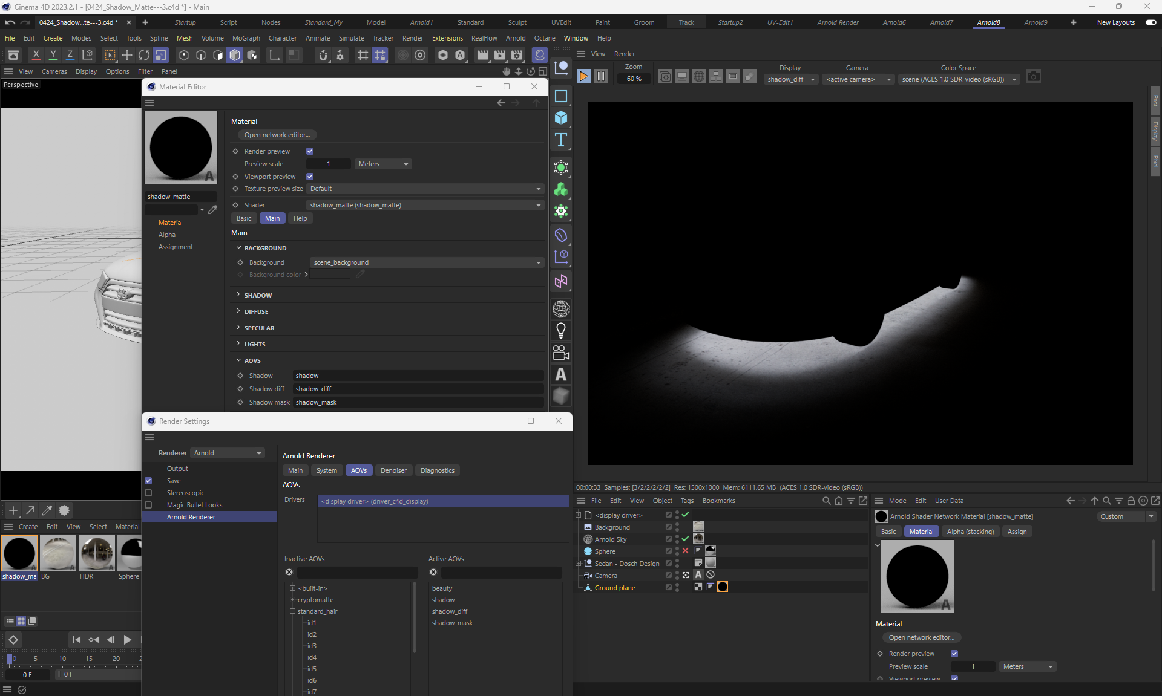Pause the IPR render

[x=600, y=76]
